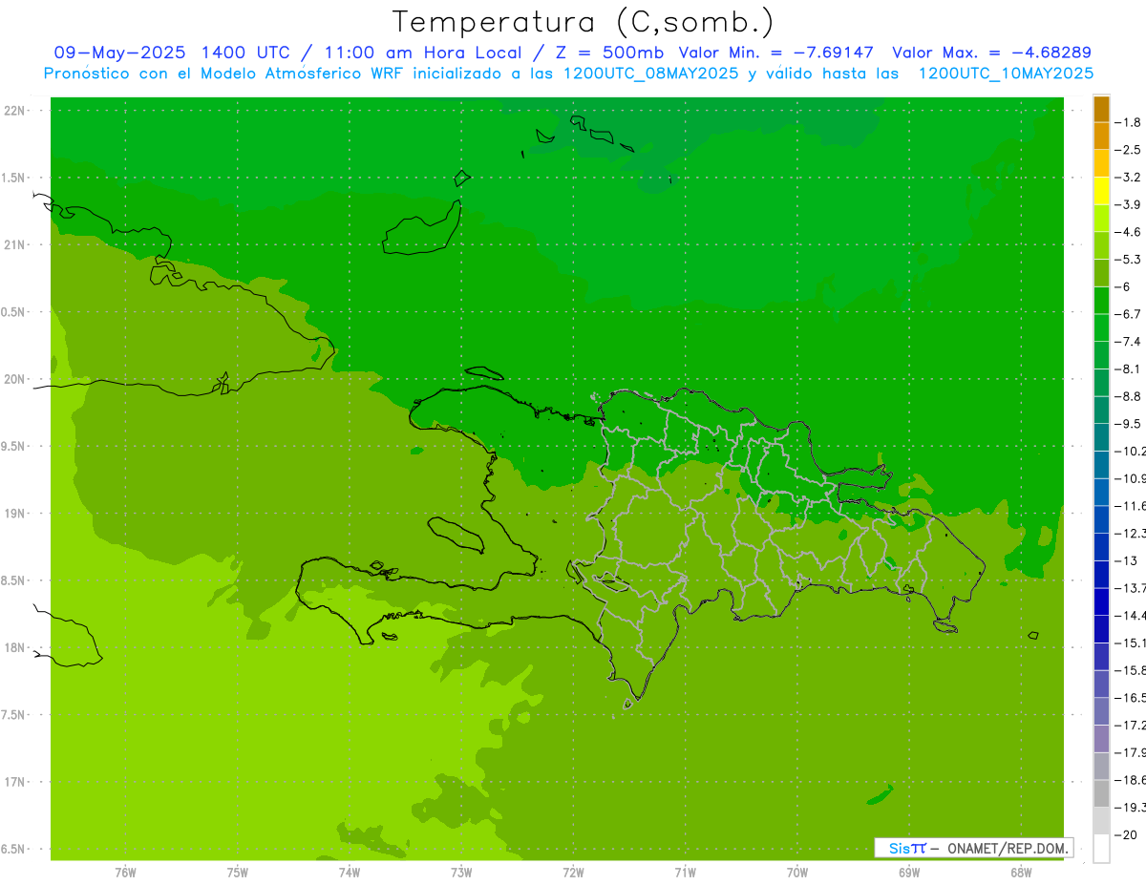Click the '19N' latitude label

14,514
